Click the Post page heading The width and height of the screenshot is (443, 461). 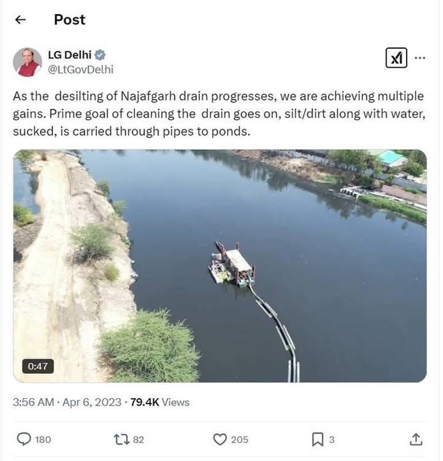click(70, 20)
